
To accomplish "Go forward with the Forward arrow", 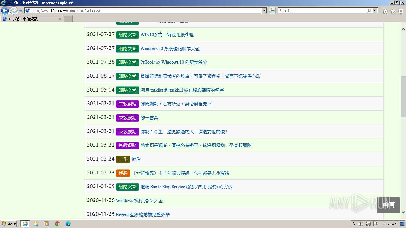I will (x=14, y=11).
